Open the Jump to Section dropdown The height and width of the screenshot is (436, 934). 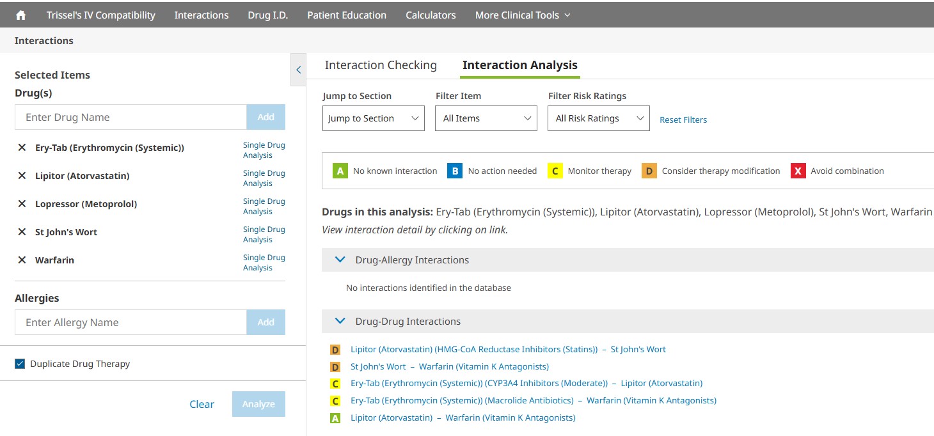(x=373, y=118)
